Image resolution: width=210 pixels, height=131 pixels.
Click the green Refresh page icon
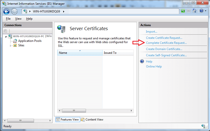click(x=183, y=11)
